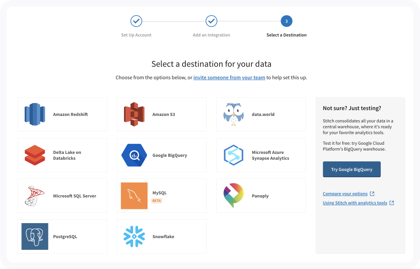Open the Using Stitch with analytics tools link
Image resolution: width=420 pixels, height=269 pixels.
[x=355, y=203]
